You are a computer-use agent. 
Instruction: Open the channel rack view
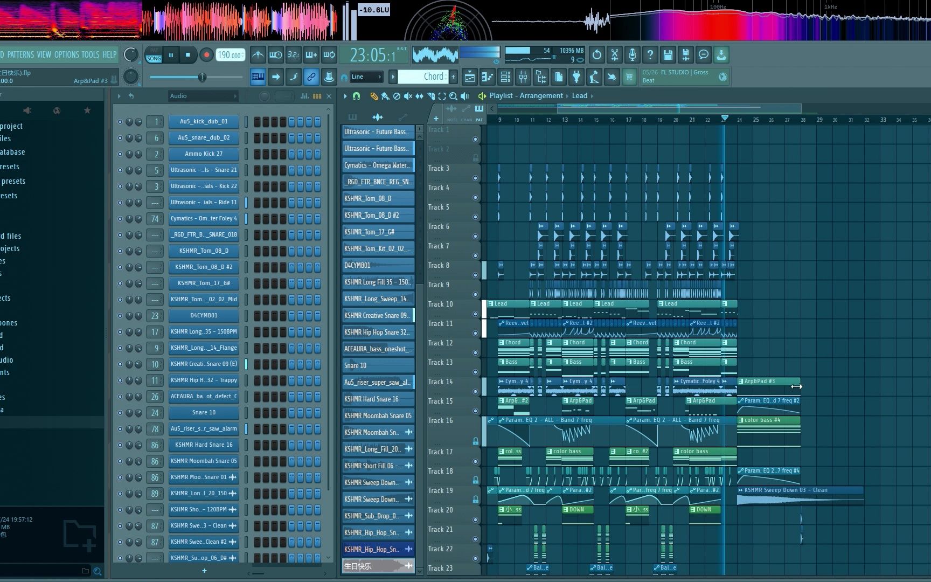pyautogui.click(x=505, y=77)
